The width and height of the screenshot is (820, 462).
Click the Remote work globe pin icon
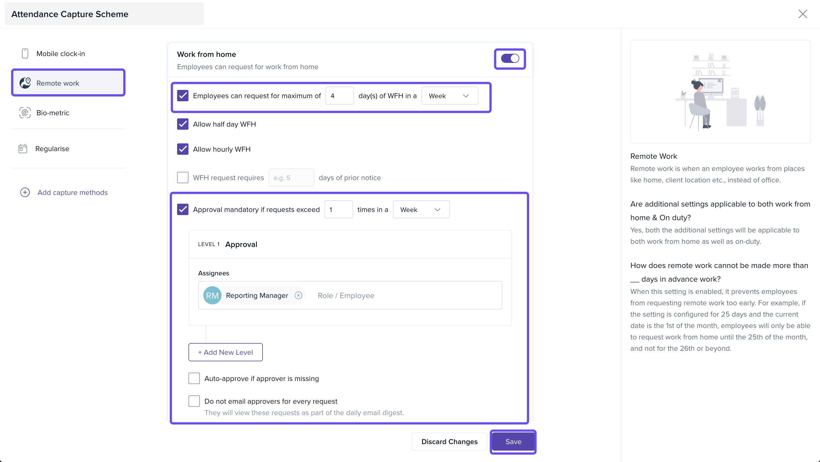coord(25,83)
